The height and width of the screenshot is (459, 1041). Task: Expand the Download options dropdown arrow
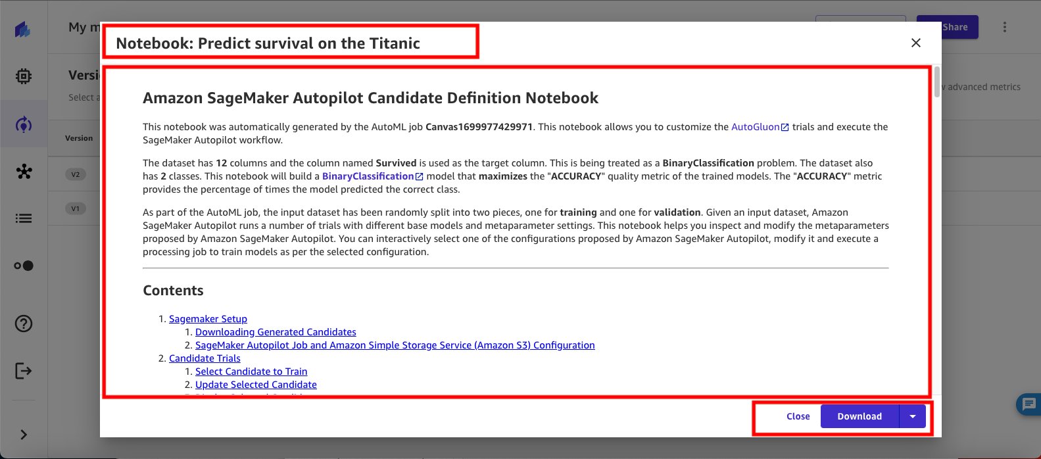point(913,416)
